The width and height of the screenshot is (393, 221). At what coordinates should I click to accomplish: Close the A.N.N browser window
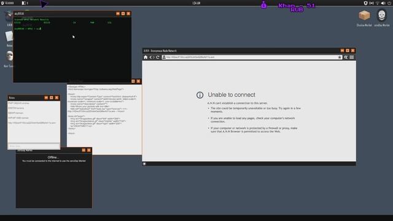353,50
